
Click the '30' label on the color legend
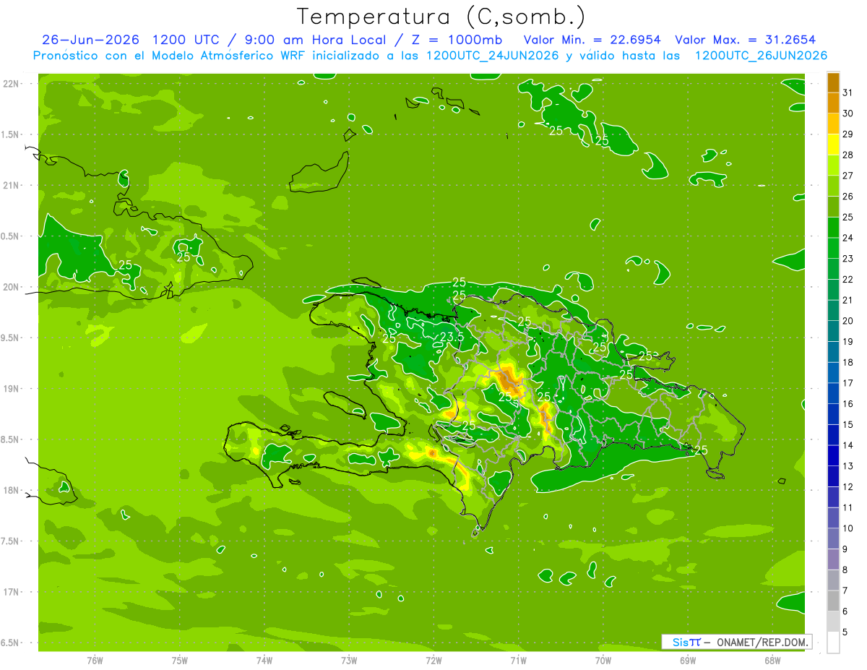click(847, 113)
